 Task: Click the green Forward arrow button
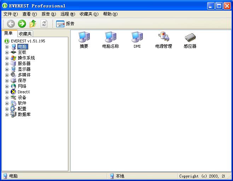coord(22,24)
